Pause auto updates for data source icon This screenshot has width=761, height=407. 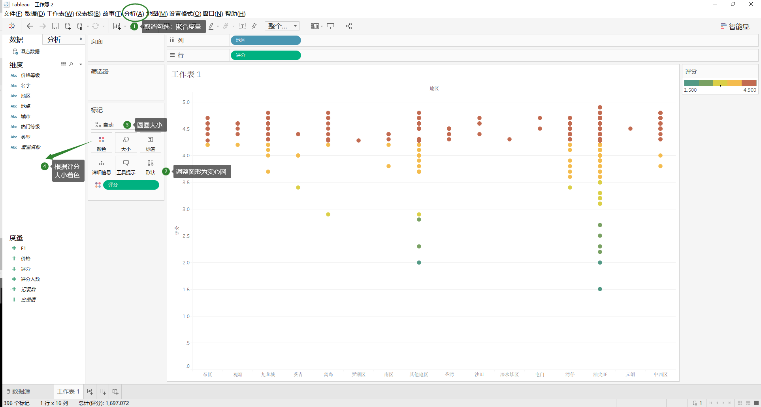point(80,26)
